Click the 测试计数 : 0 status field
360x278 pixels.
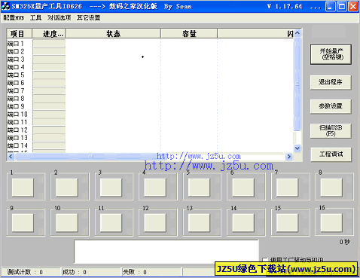point(31,272)
